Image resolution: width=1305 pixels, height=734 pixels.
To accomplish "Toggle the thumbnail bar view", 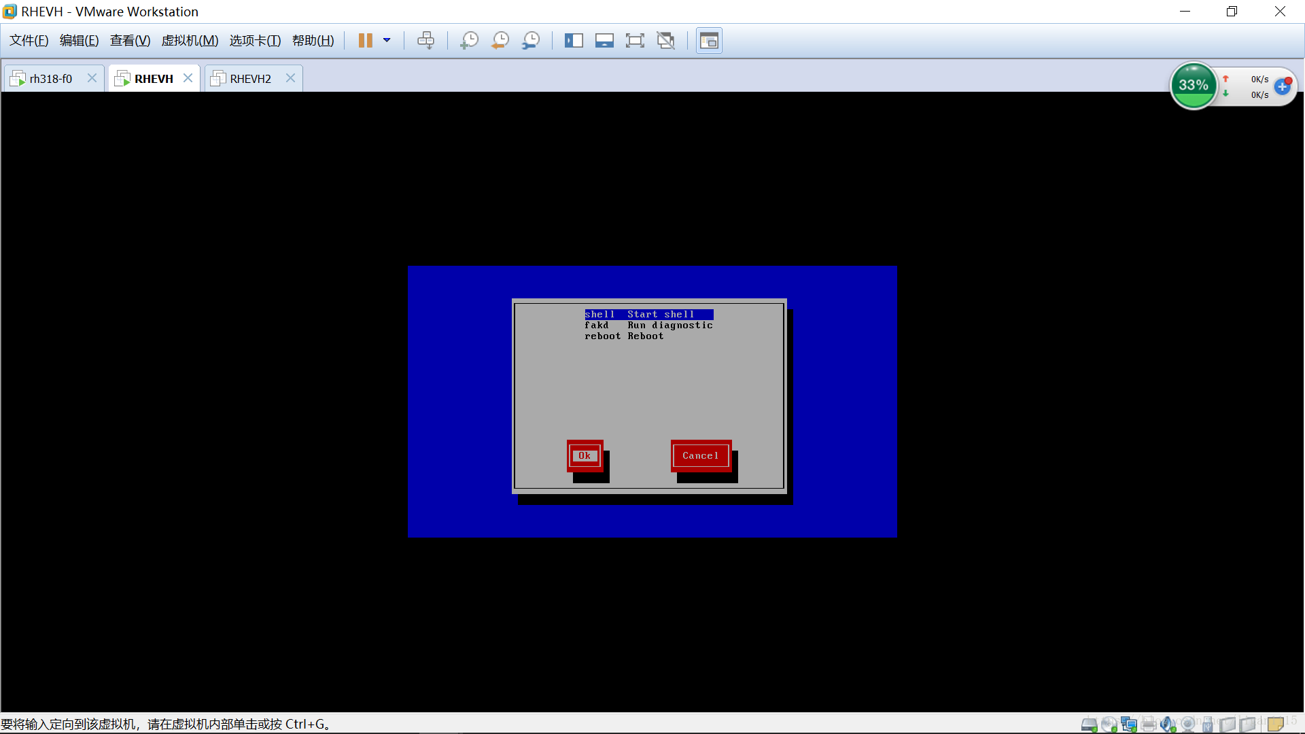I will tap(604, 41).
